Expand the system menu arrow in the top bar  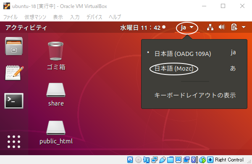pos(244,27)
